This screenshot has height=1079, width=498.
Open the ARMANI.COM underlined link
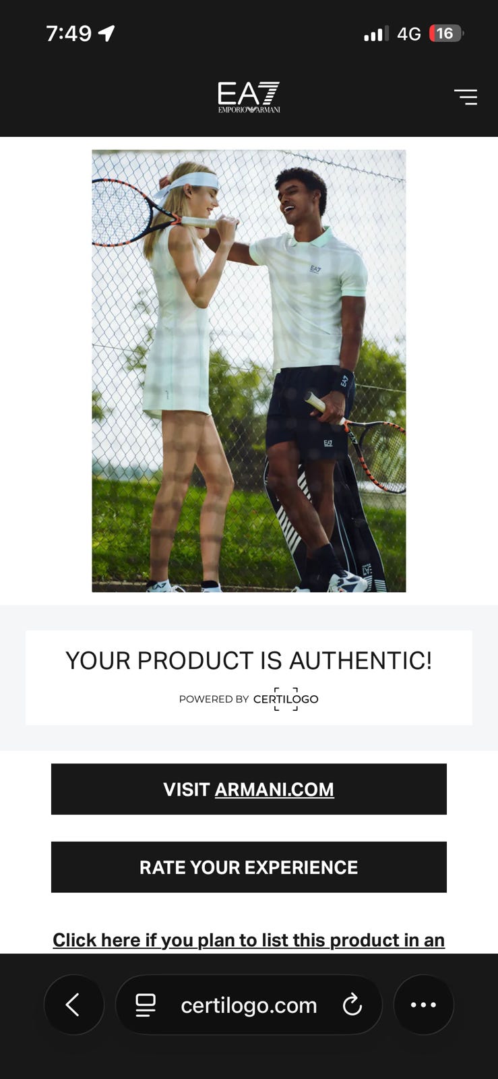click(274, 790)
